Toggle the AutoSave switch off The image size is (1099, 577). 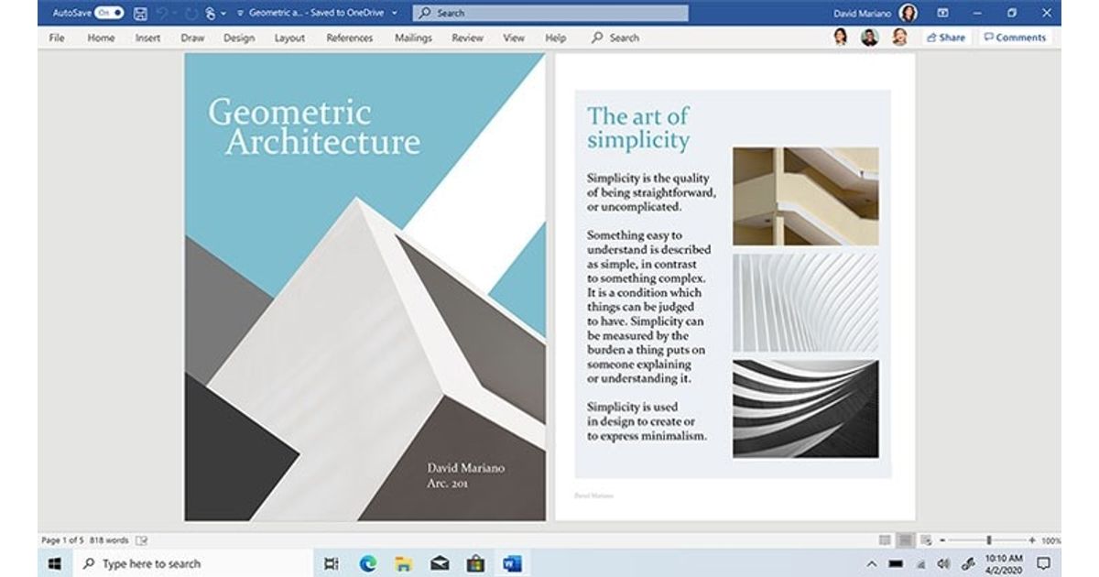[109, 14]
